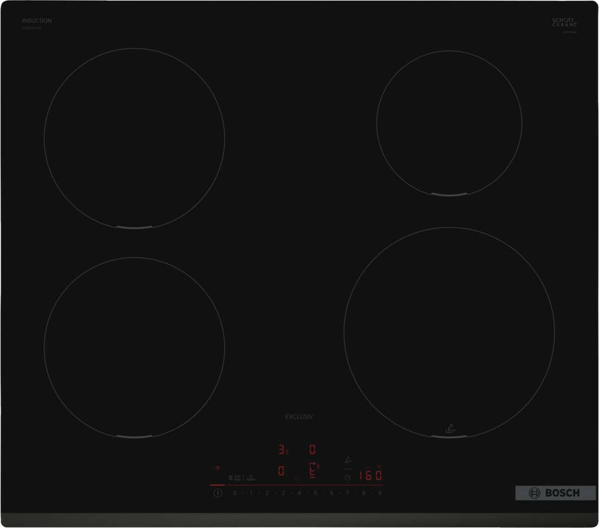This screenshot has height=528, width=599.
Task: Select the front-left zone display showing 0
Action: click(x=282, y=471)
